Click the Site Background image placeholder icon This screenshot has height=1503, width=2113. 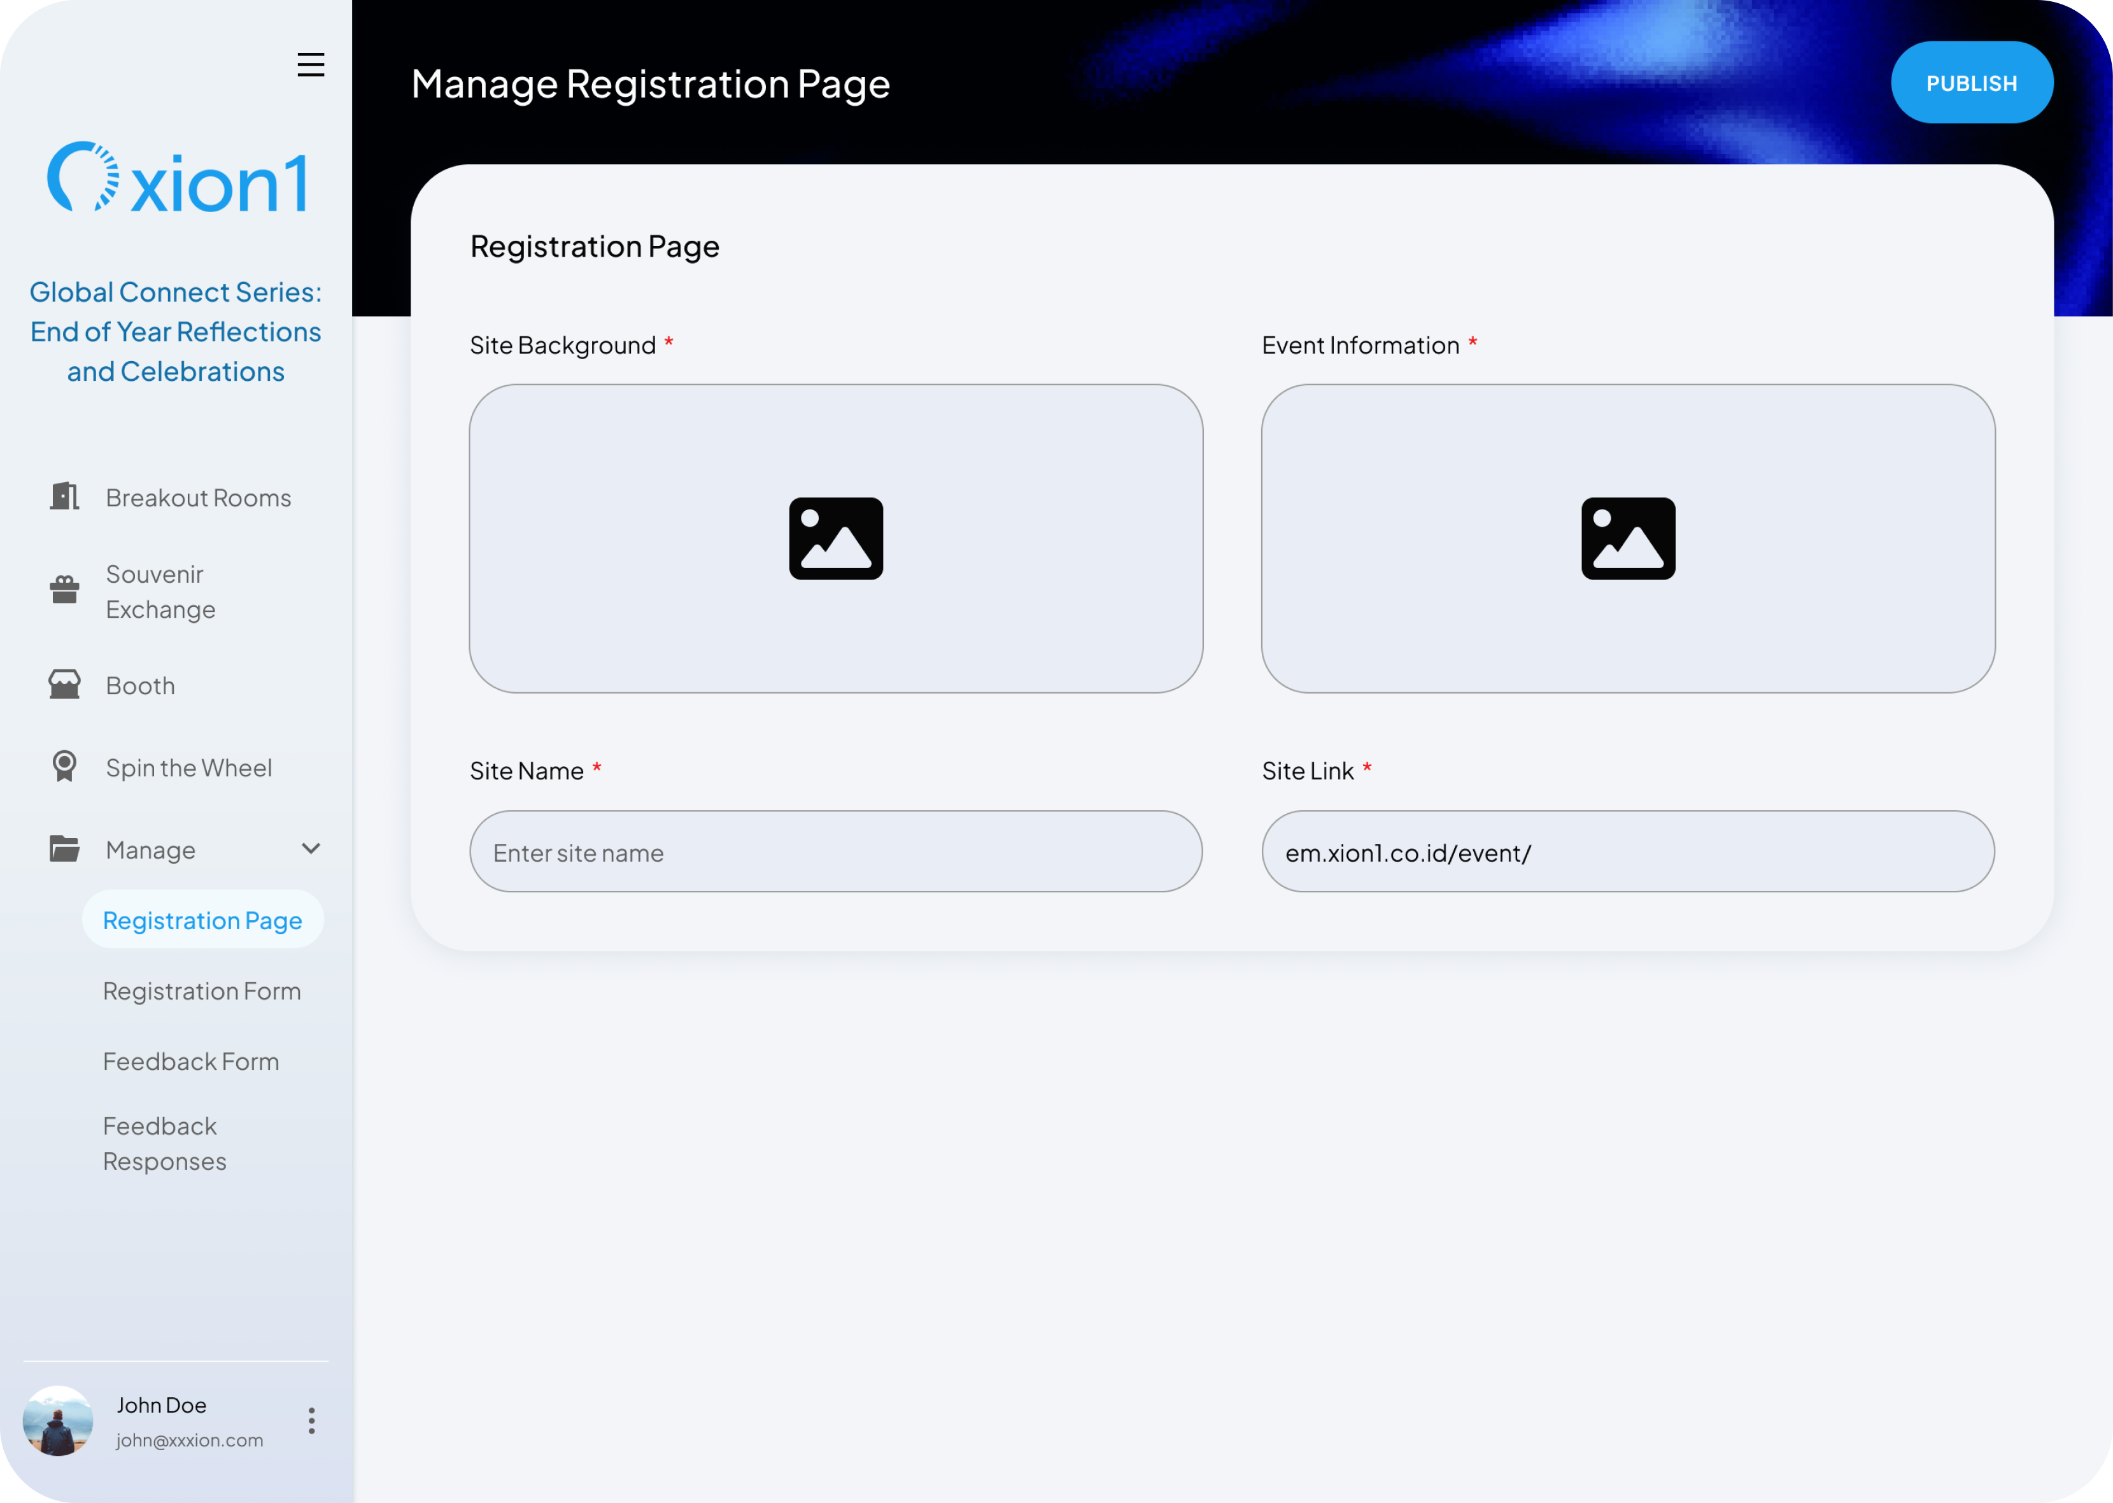point(835,539)
